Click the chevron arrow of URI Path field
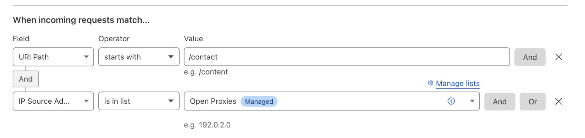 (86, 57)
